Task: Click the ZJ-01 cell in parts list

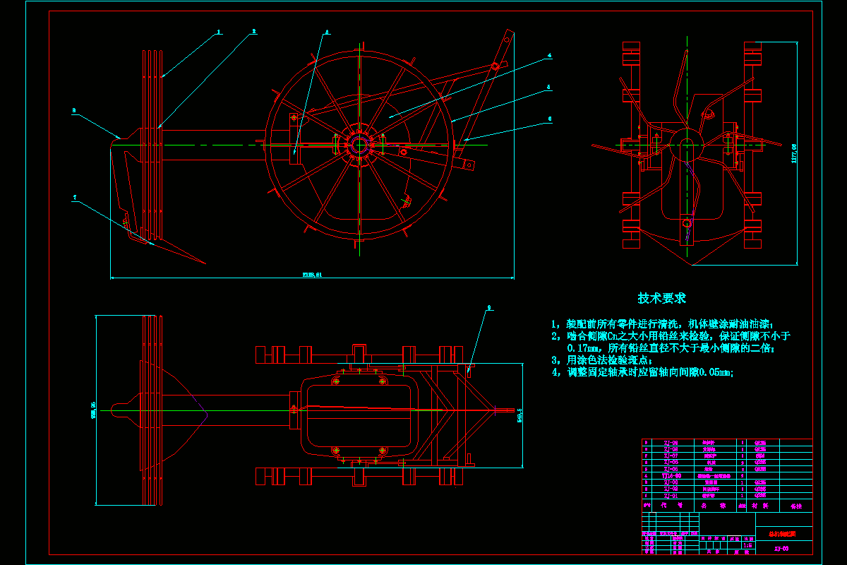Action: (671, 496)
